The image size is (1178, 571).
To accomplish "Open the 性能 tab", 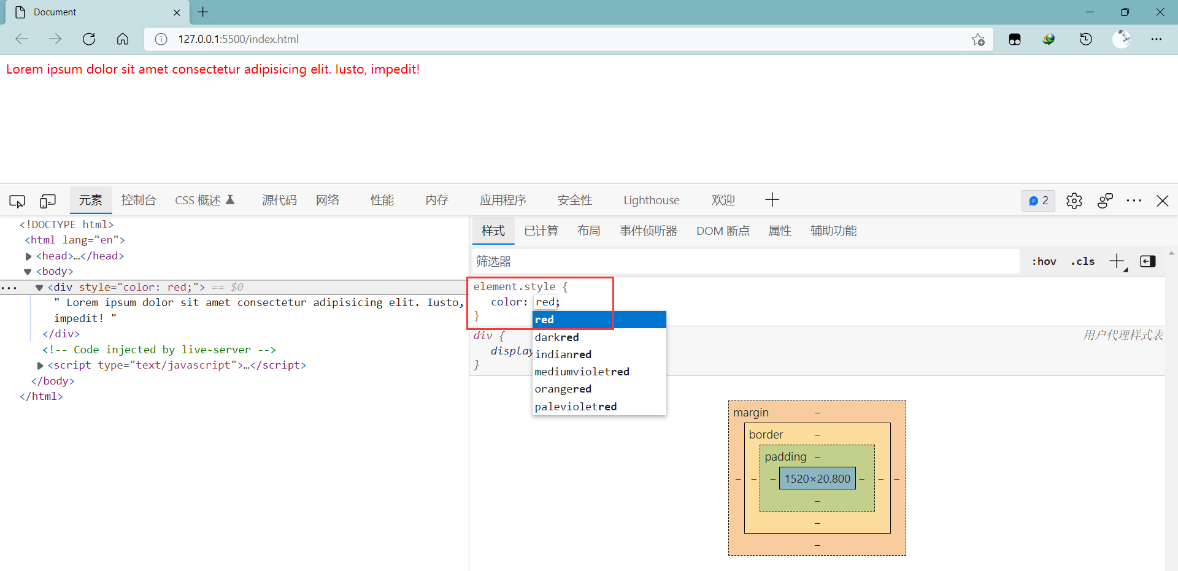I will pyautogui.click(x=382, y=201).
